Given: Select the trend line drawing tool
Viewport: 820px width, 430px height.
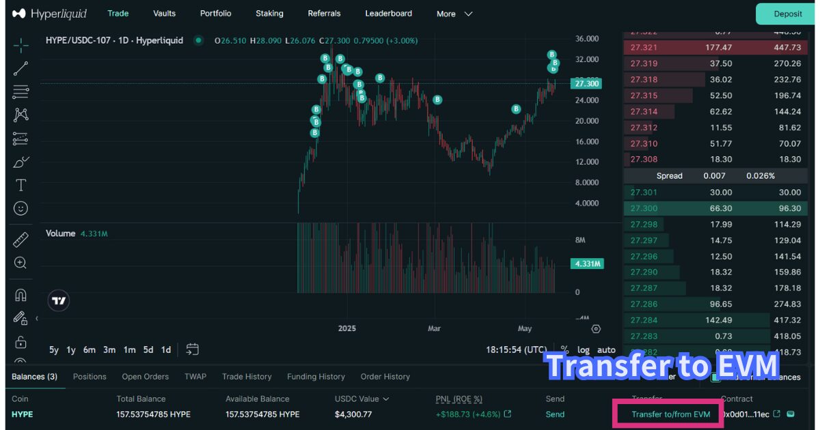Looking at the screenshot, I should pyautogui.click(x=21, y=68).
